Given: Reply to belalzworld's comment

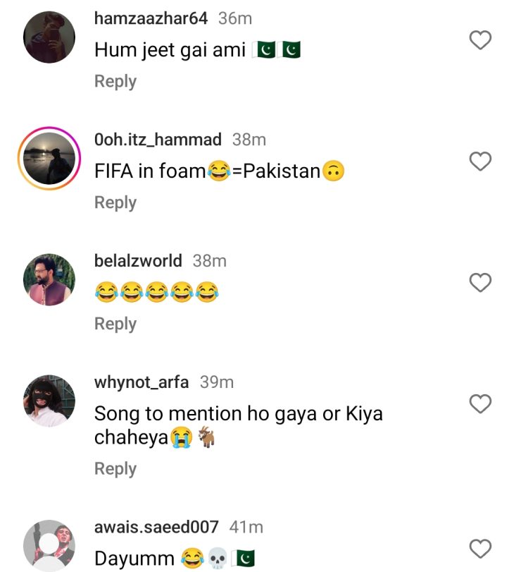Looking at the screenshot, I should pyautogui.click(x=115, y=324).
